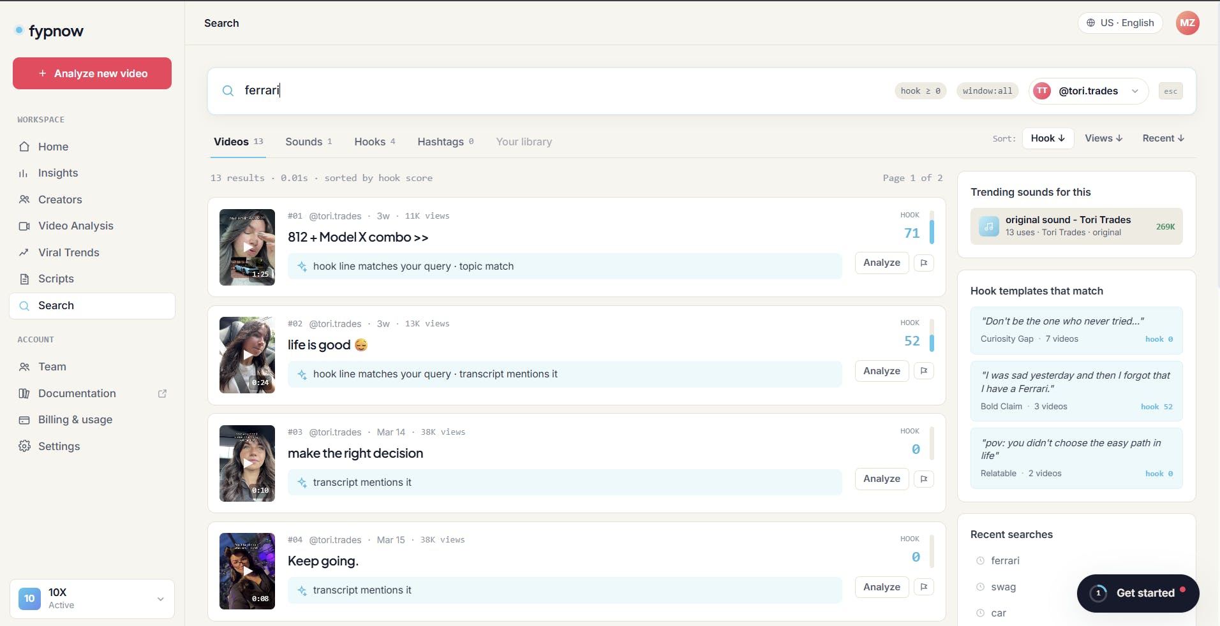The image size is (1220, 626).
Task: Open the @tori.trades creator dropdown
Action: pos(1089,91)
